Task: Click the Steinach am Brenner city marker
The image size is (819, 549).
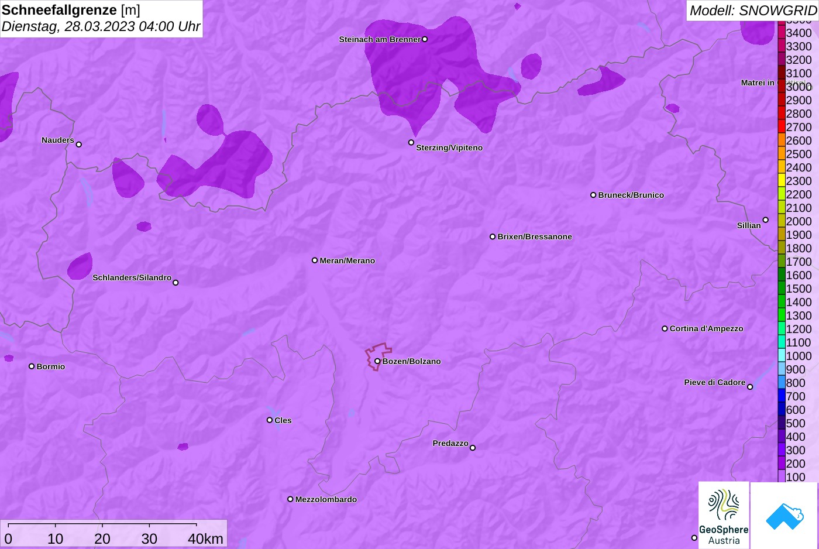Action: pyautogui.click(x=425, y=39)
